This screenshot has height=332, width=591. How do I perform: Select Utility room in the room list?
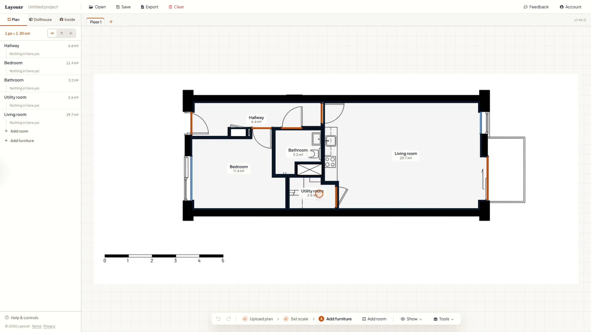[41, 97]
